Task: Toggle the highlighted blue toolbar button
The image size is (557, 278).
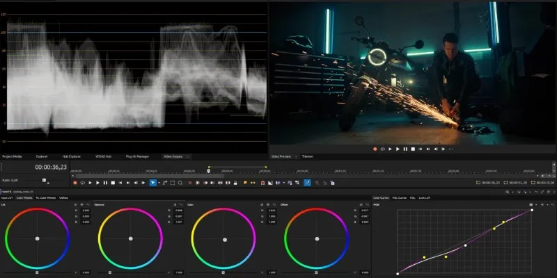Action: [x=307, y=183]
